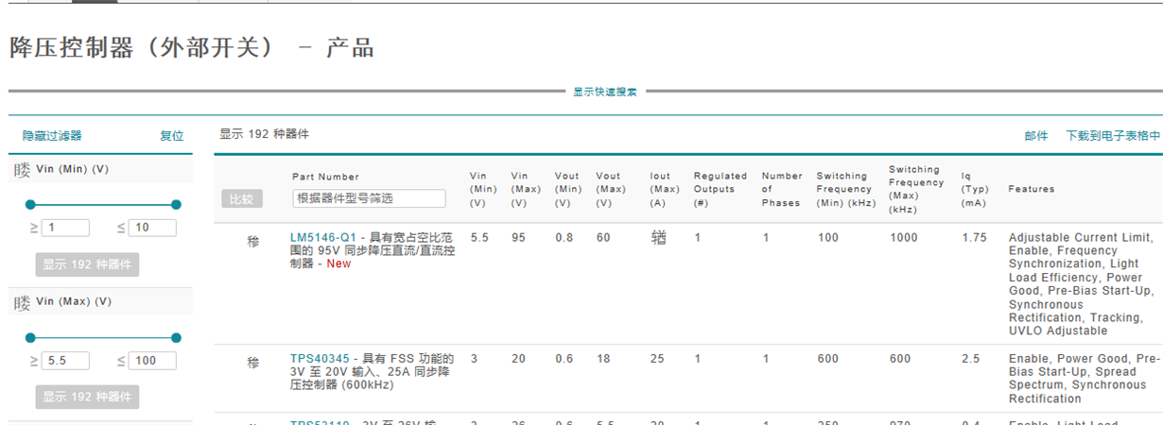Click Switching Frequency (Max) value 1000

pyautogui.click(x=904, y=237)
